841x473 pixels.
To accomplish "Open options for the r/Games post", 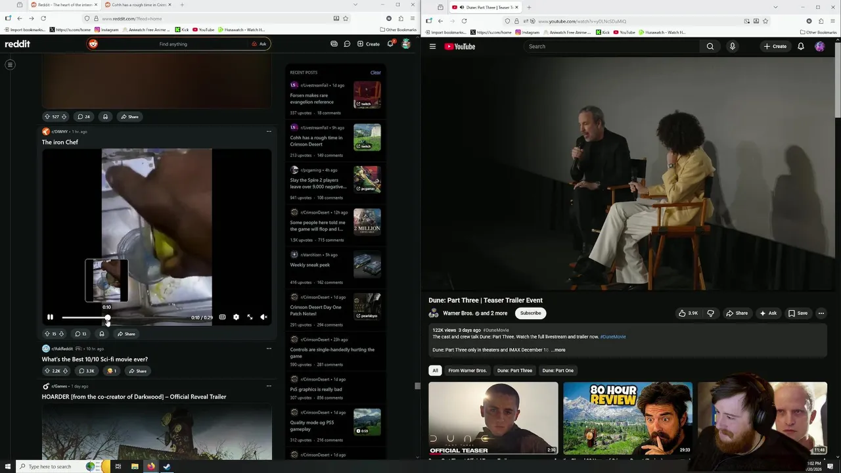I will click(269, 386).
